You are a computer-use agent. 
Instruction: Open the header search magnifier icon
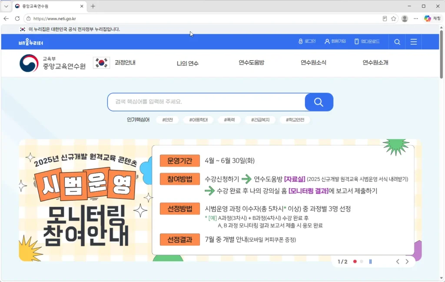pos(397,42)
